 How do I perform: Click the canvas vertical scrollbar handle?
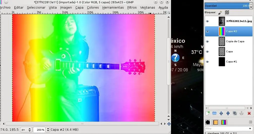click(x=168, y=61)
